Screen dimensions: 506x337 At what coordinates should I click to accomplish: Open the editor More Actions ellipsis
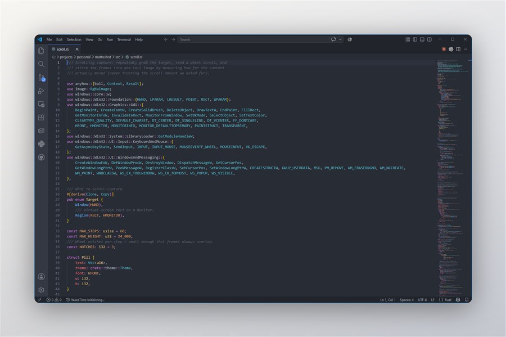[466, 49]
